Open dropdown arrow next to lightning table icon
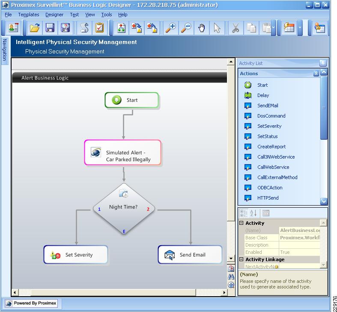337x312 pixels. (x=300, y=28)
